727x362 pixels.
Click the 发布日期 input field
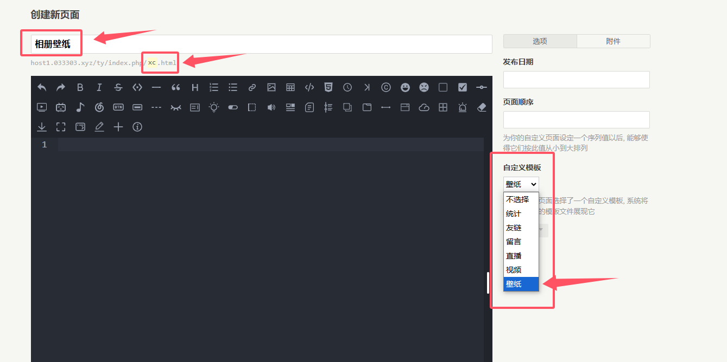(x=576, y=79)
